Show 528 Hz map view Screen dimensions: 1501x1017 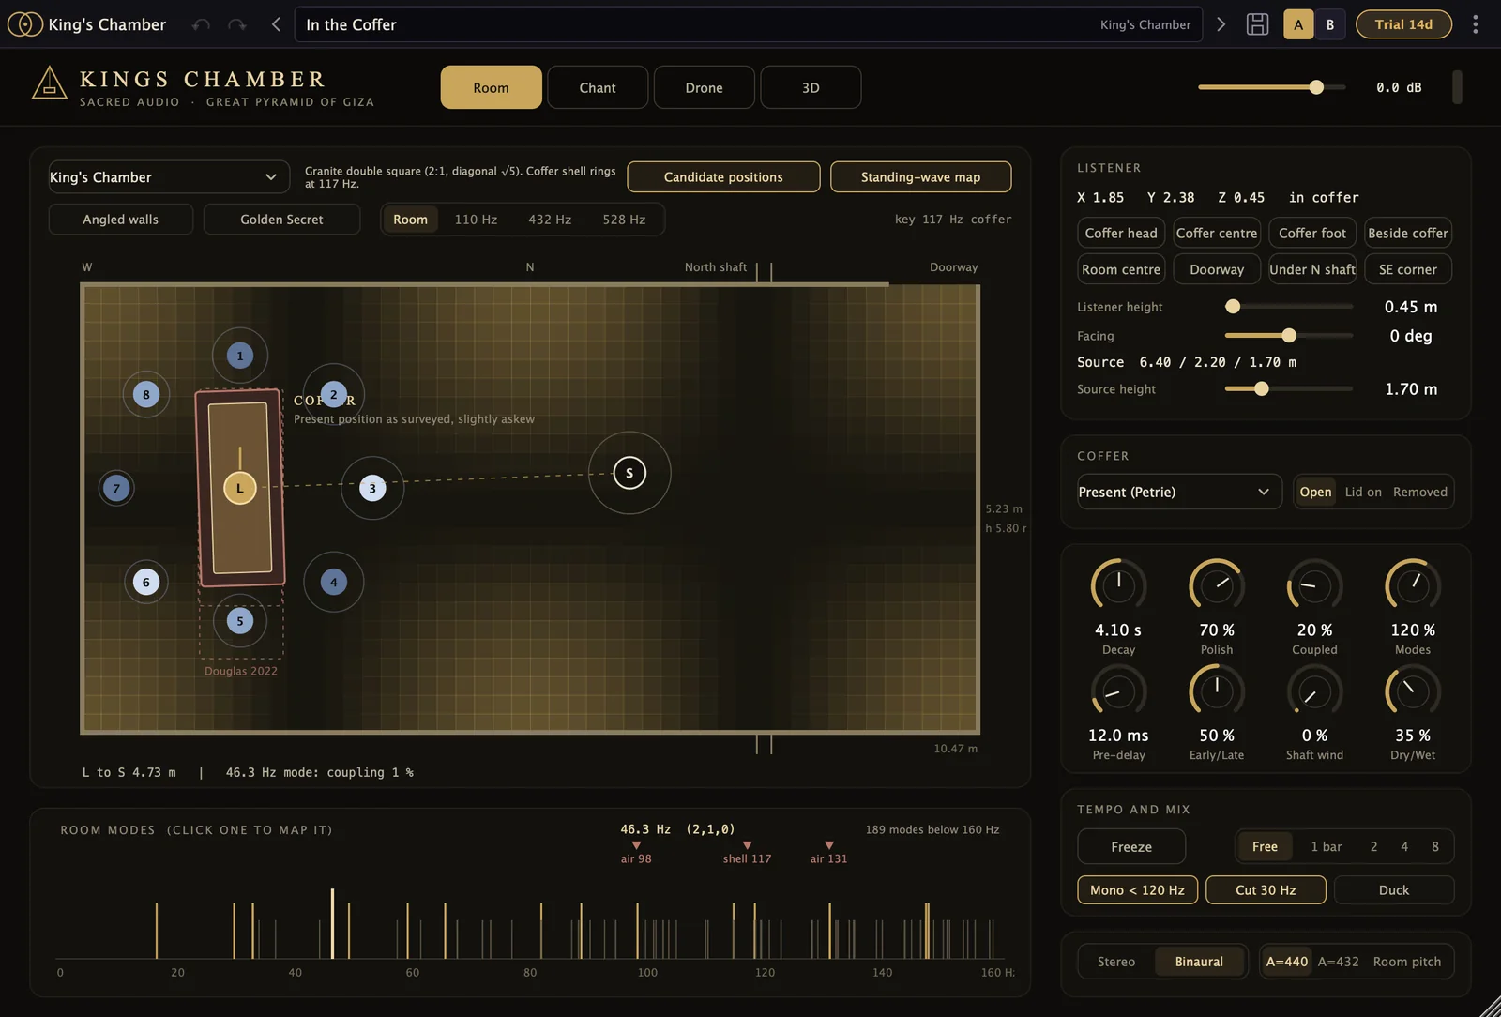click(x=624, y=220)
